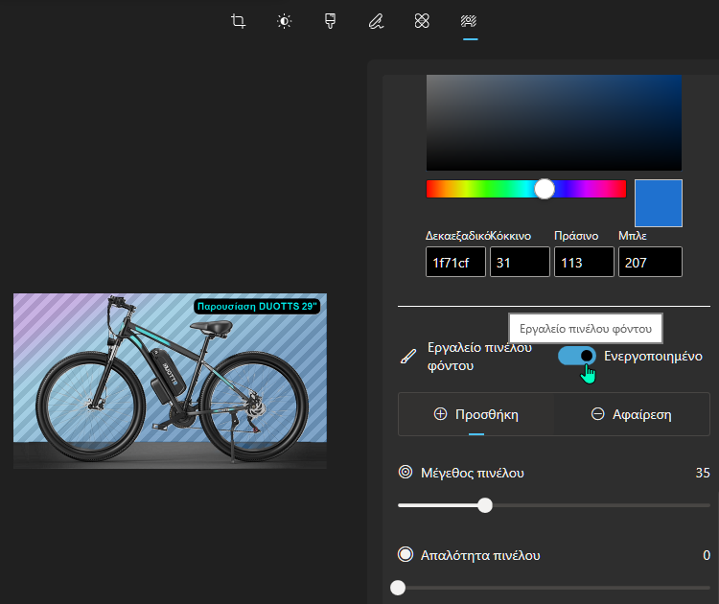The height and width of the screenshot is (604, 719).
Task: Focus the Πράσινο value field
Action: point(584,262)
